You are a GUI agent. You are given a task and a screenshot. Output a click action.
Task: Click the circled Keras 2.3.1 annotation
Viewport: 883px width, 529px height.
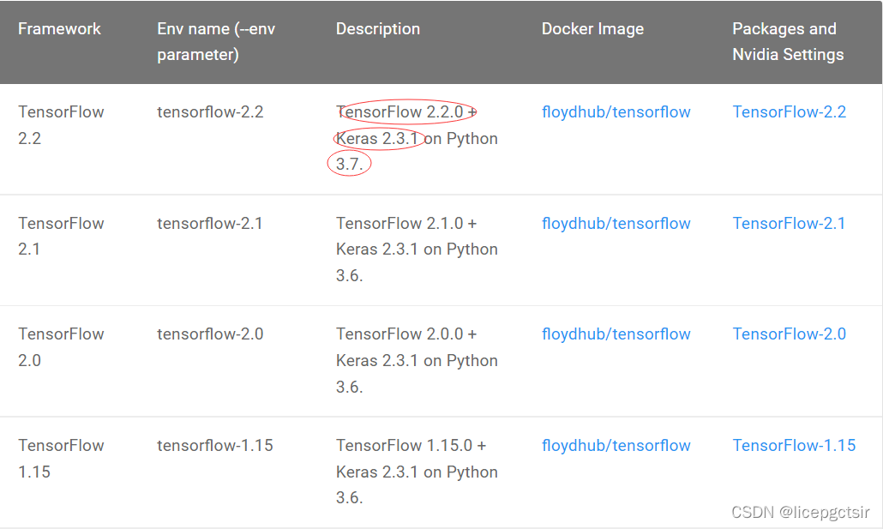pos(378,136)
